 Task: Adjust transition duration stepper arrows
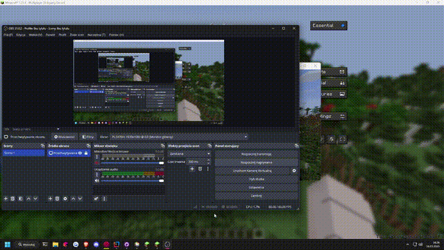(209, 162)
